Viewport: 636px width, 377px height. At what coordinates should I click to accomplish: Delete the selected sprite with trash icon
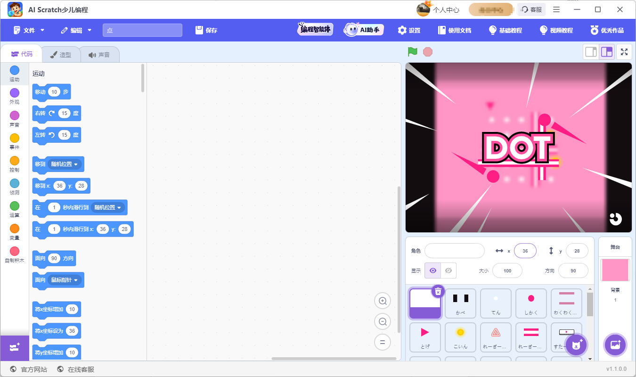click(438, 292)
